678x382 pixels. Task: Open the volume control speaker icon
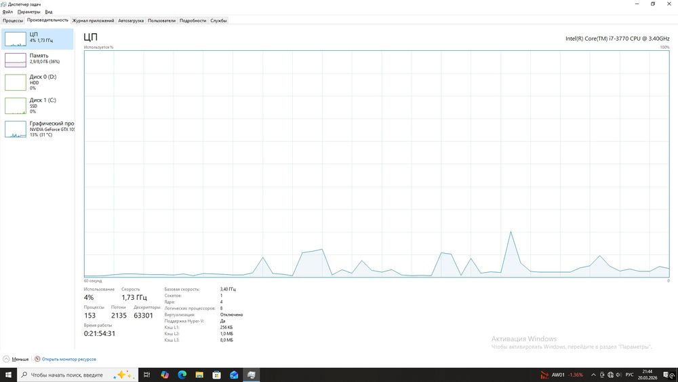[618, 375]
